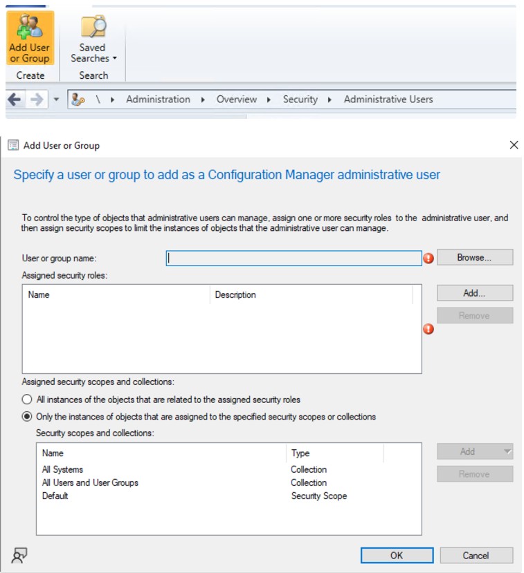Screen dimensions: 524x573
Task: Click Add... button for security roles
Action: click(x=474, y=293)
